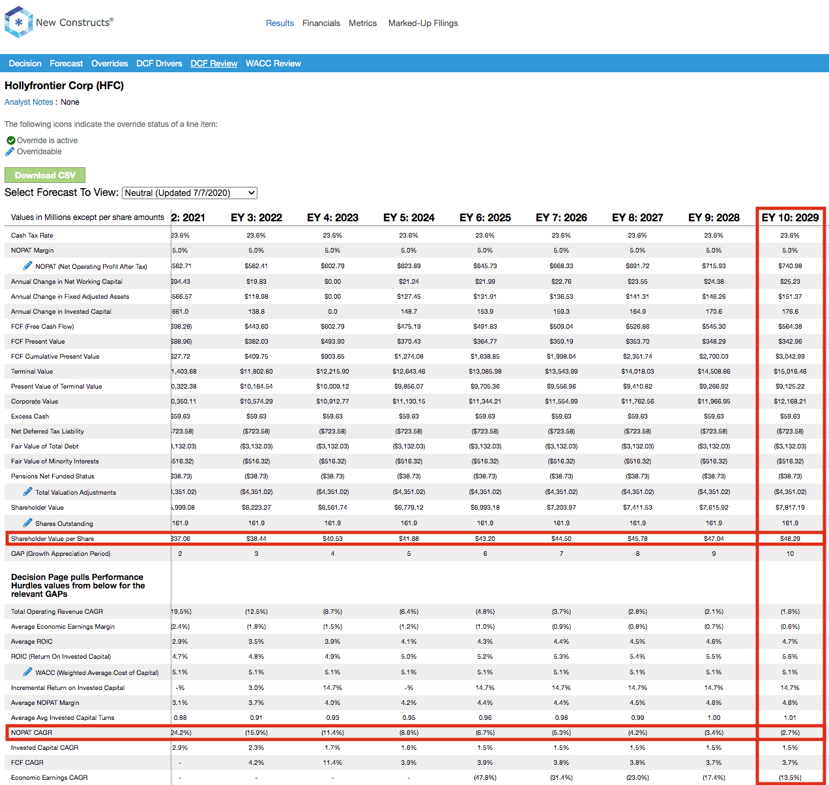Click the NOPAT Margin row label
This screenshot has width=829, height=785.
33,251
